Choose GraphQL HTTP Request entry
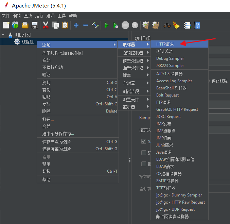The width and height of the screenshot is (230, 224). coord(179,109)
